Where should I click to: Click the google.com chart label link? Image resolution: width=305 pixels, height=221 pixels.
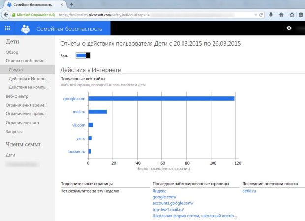[x=74, y=99]
